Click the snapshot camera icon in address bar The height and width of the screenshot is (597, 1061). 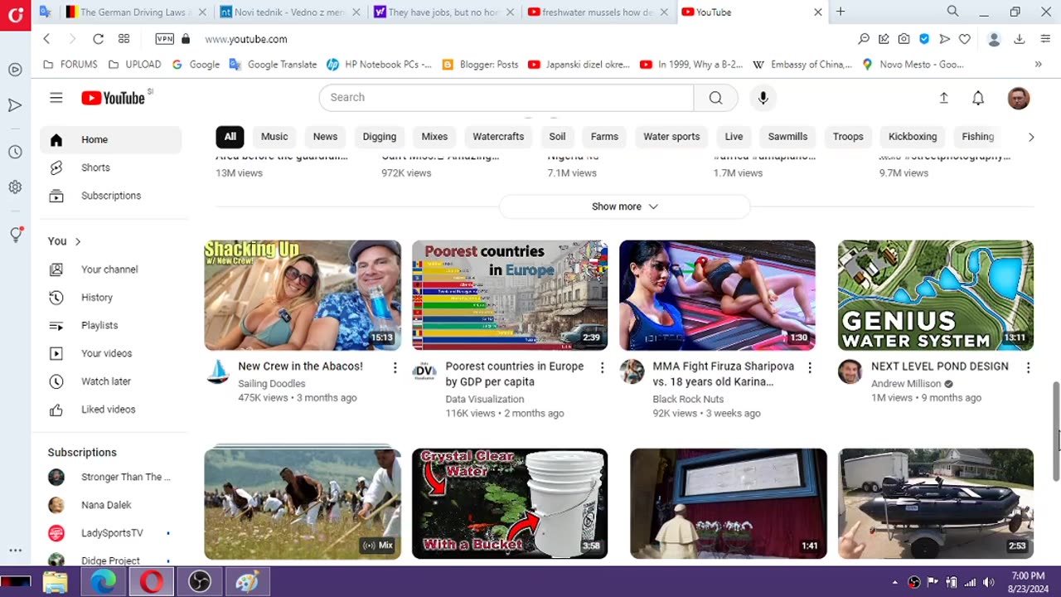point(904,39)
